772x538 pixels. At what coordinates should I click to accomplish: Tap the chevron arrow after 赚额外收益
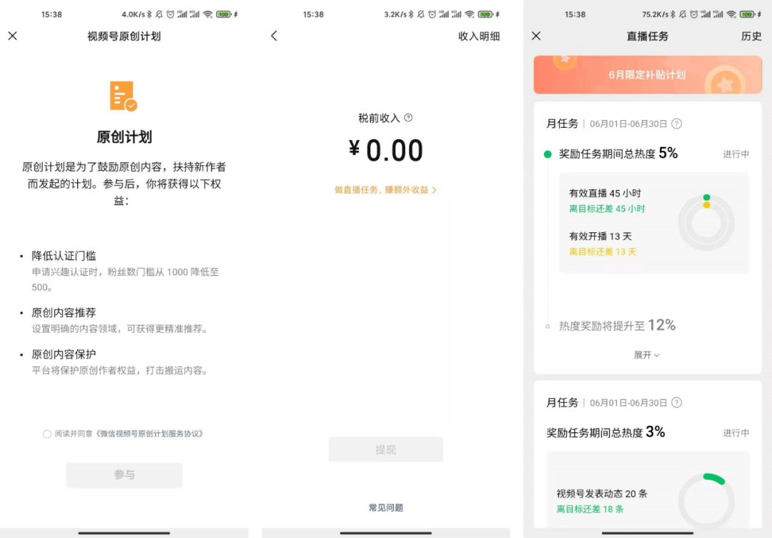(435, 190)
